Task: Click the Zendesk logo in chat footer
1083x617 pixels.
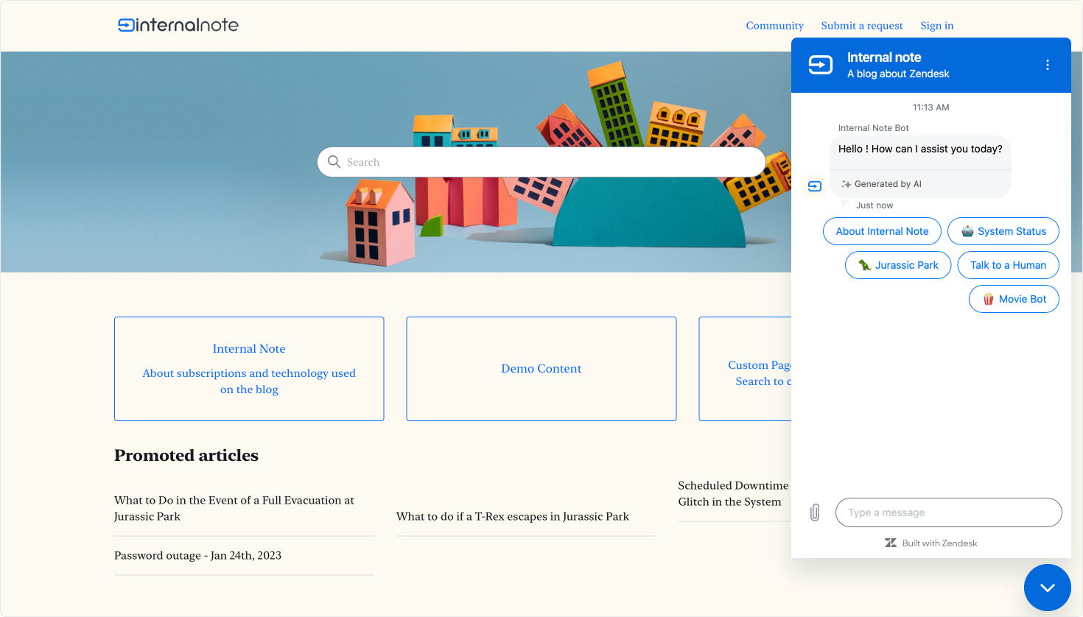Action: 891,543
